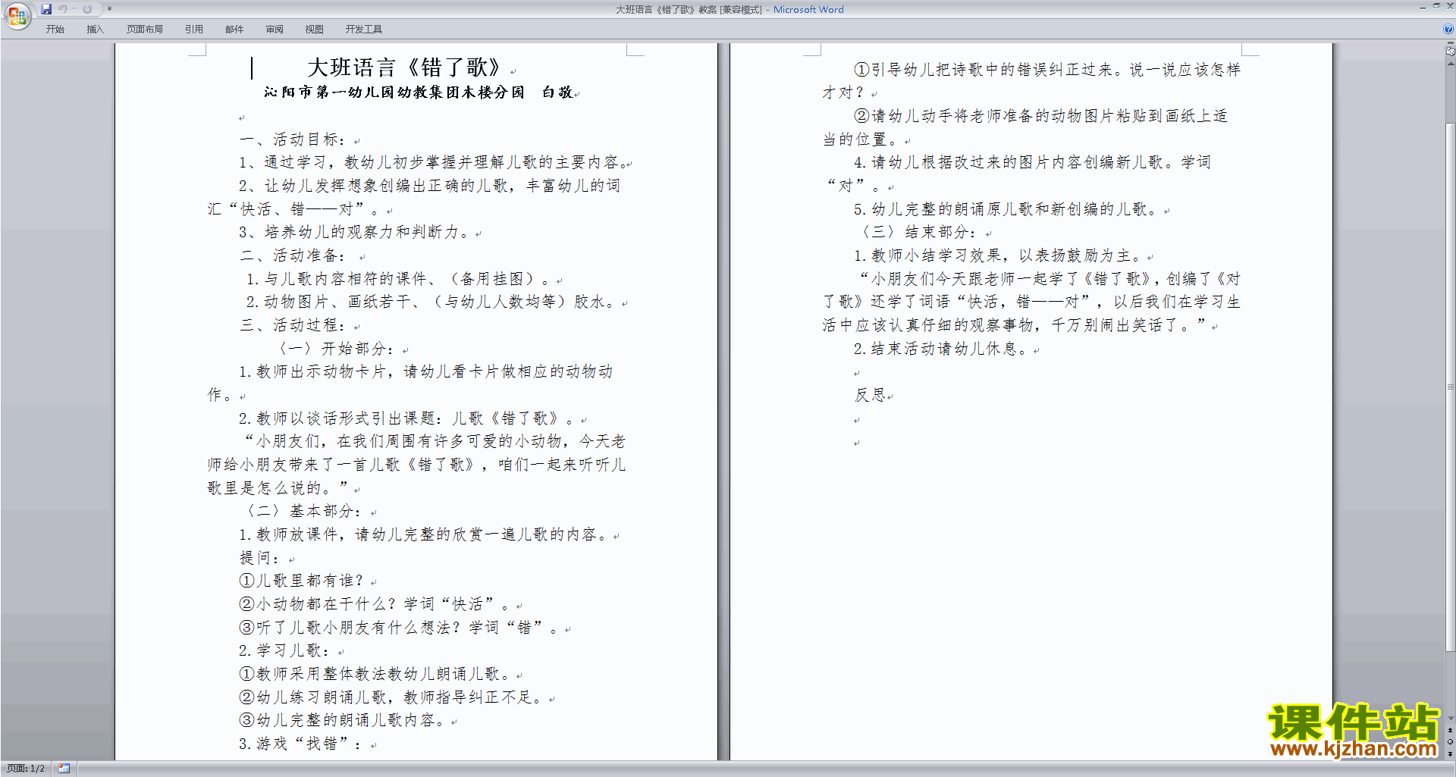
Task: Undo the last action via arrow icon
Action: pyautogui.click(x=63, y=9)
